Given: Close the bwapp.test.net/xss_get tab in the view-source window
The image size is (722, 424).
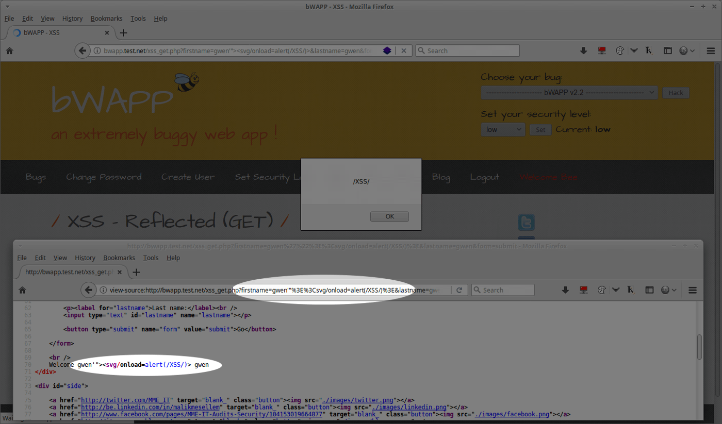Looking at the screenshot, I should [120, 272].
